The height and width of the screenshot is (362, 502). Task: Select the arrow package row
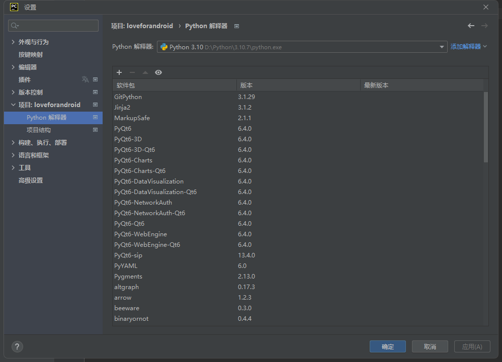click(x=298, y=297)
